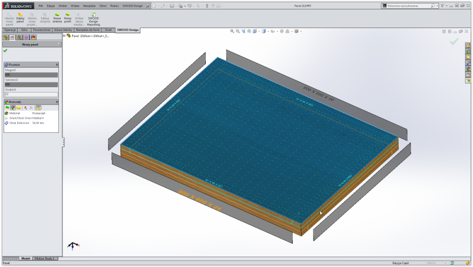Click the delete X icon in Materiały toolbar
This screenshot has width=473, height=267.
[32, 108]
